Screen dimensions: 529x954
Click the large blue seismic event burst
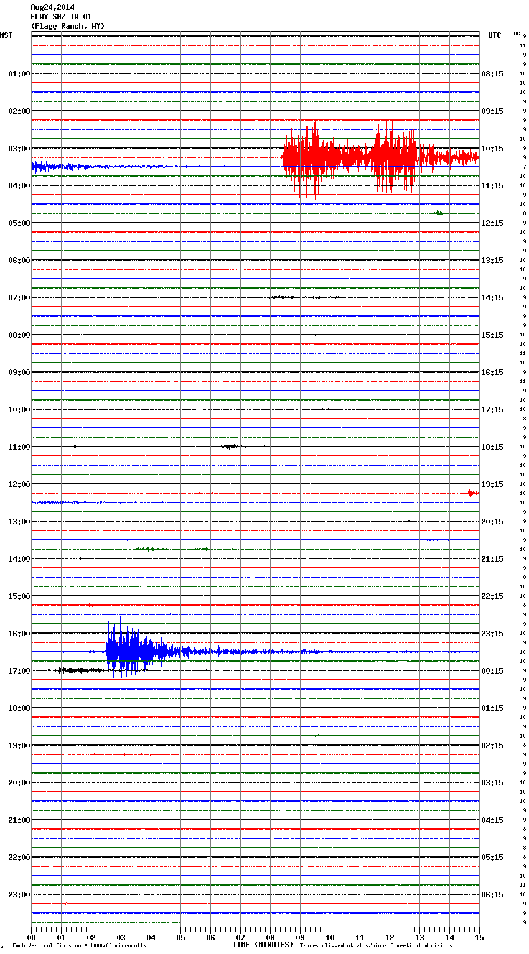131,651
